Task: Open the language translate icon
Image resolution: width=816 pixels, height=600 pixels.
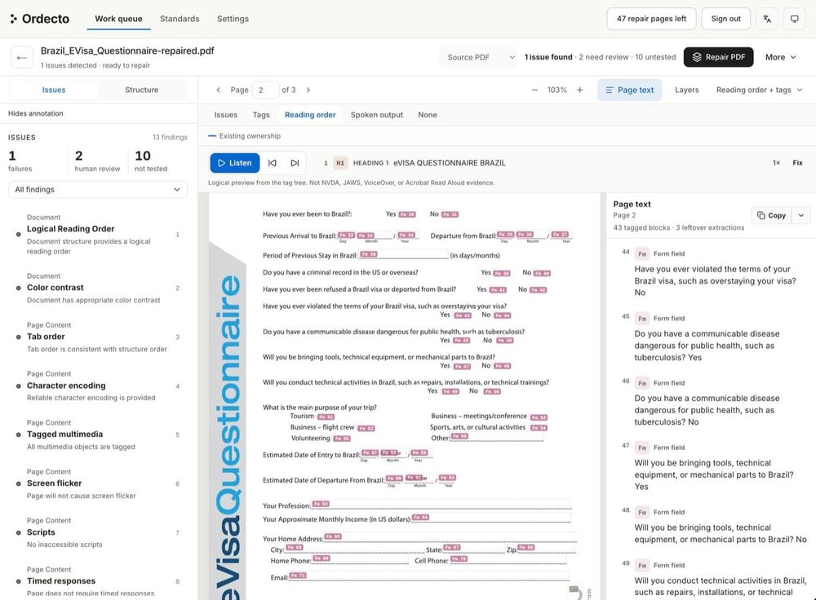Action: [767, 19]
